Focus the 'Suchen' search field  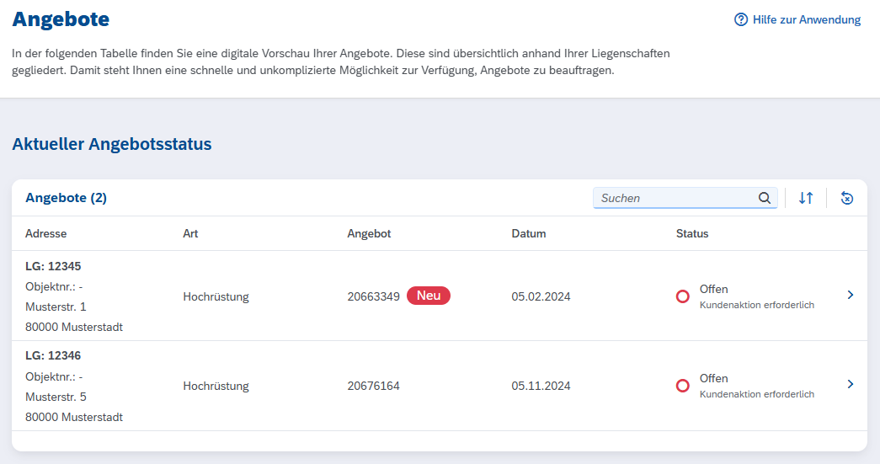click(x=674, y=198)
